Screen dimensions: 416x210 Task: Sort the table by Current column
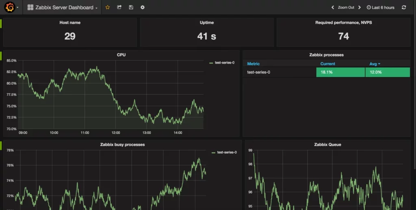click(x=328, y=64)
